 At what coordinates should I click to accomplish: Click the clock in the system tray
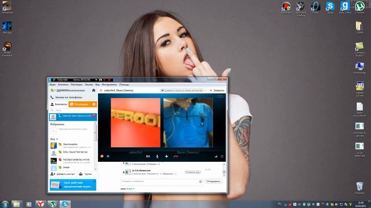[361, 204]
